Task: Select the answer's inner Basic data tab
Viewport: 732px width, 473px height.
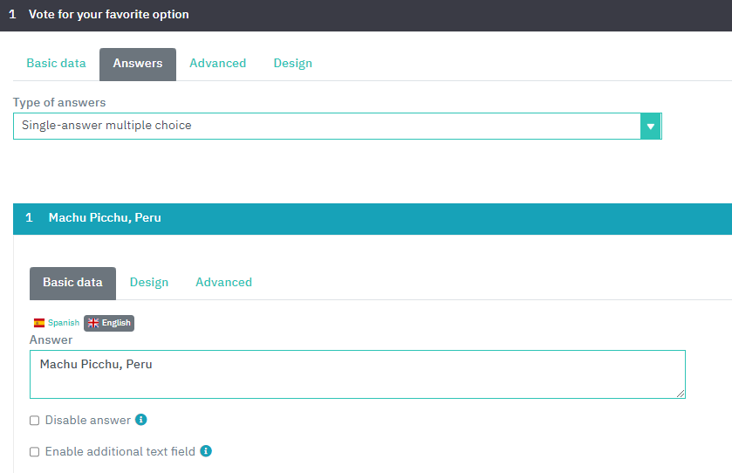Action: [x=72, y=283]
